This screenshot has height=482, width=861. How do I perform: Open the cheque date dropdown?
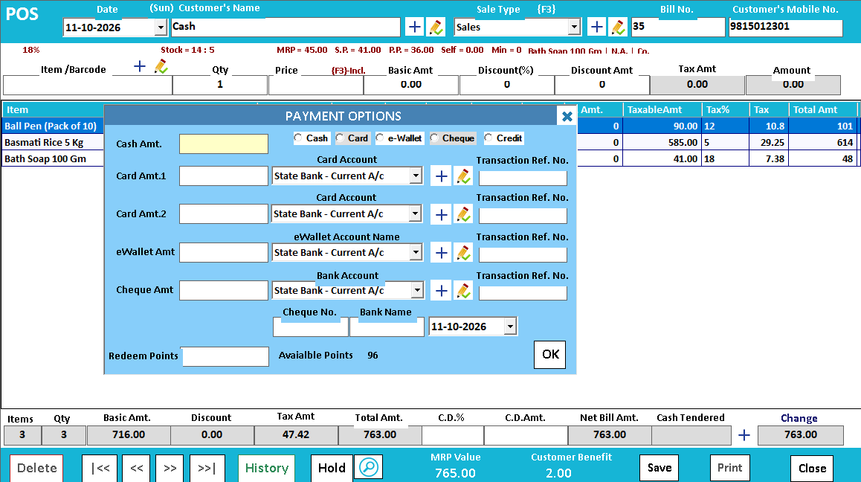510,327
